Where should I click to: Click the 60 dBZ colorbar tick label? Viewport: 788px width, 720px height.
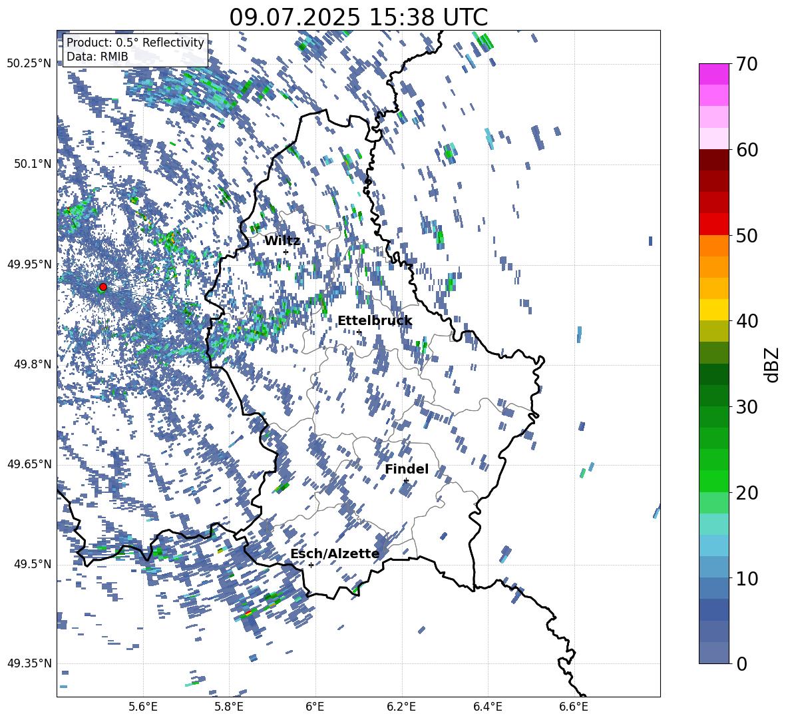[746, 150]
